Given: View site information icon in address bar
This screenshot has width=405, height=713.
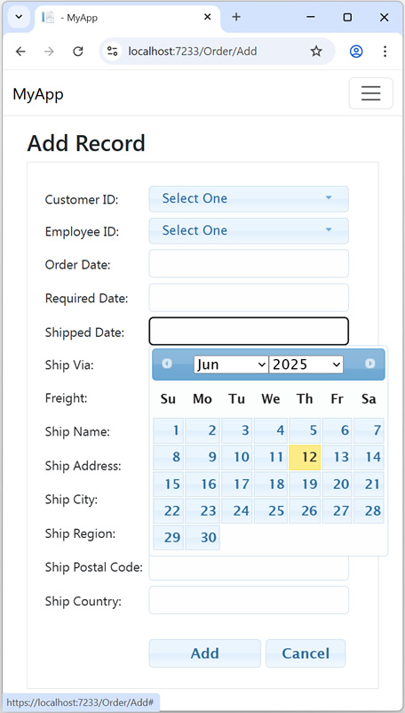Looking at the screenshot, I should click(x=112, y=52).
